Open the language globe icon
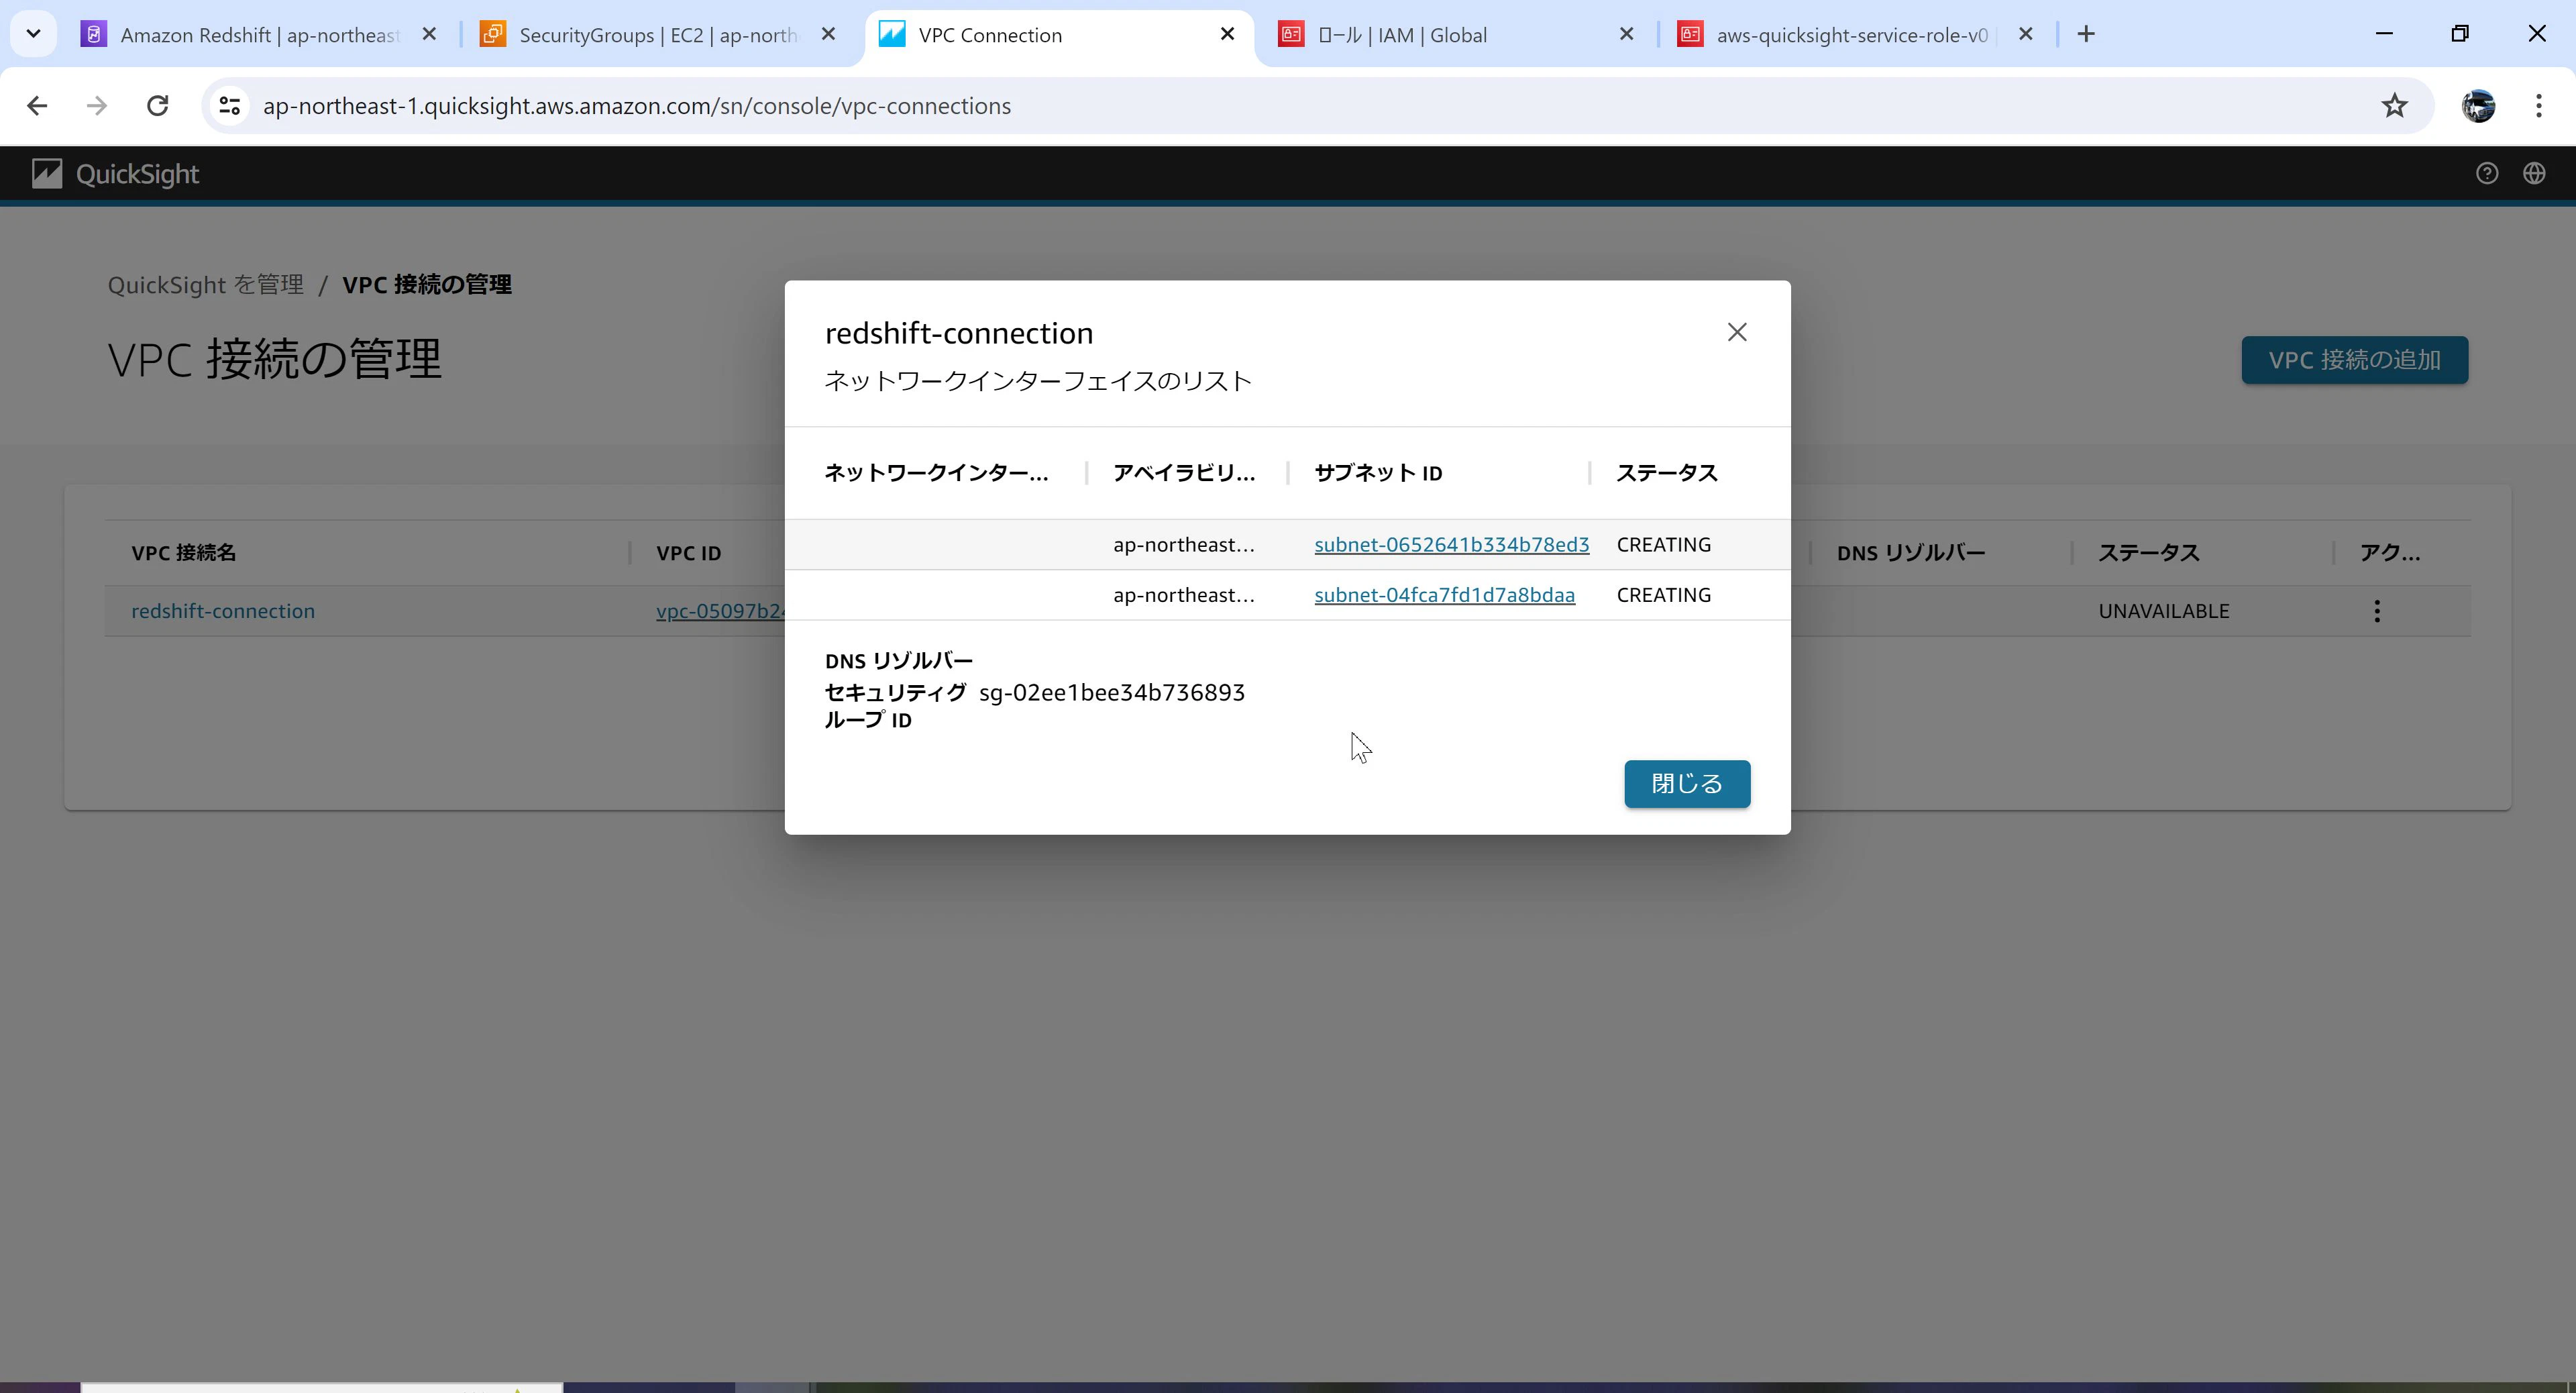Image resolution: width=2576 pixels, height=1393 pixels. [2533, 174]
